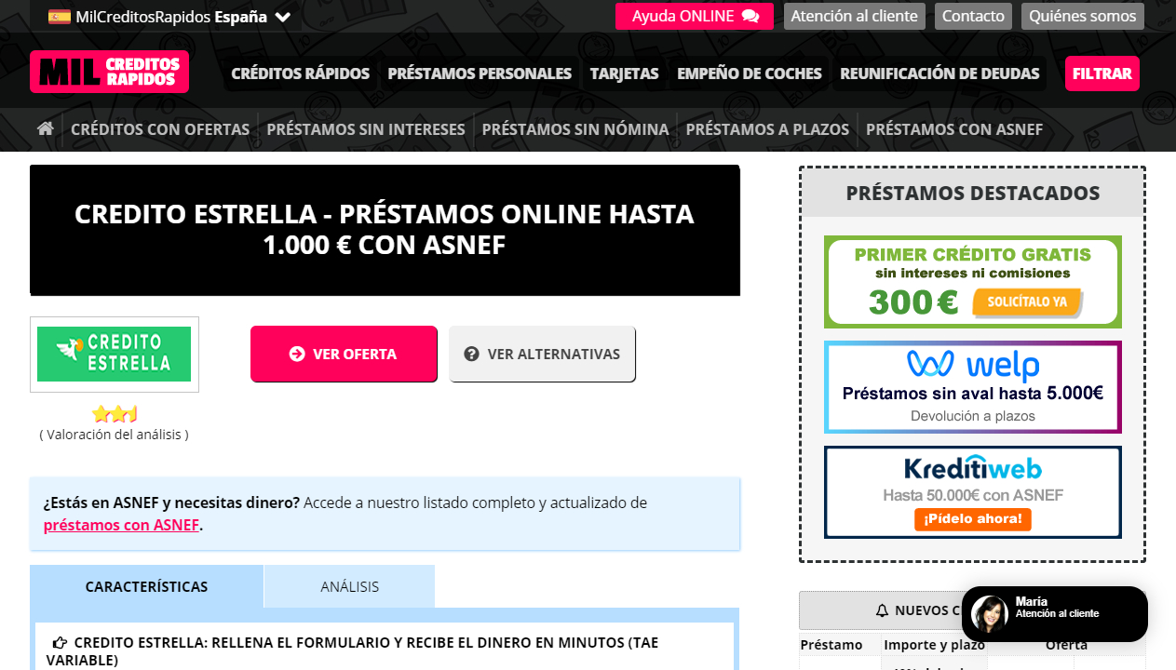Screen dimensions: 1176x670
Task: Switch to the Análisis tab
Action: click(349, 586)
